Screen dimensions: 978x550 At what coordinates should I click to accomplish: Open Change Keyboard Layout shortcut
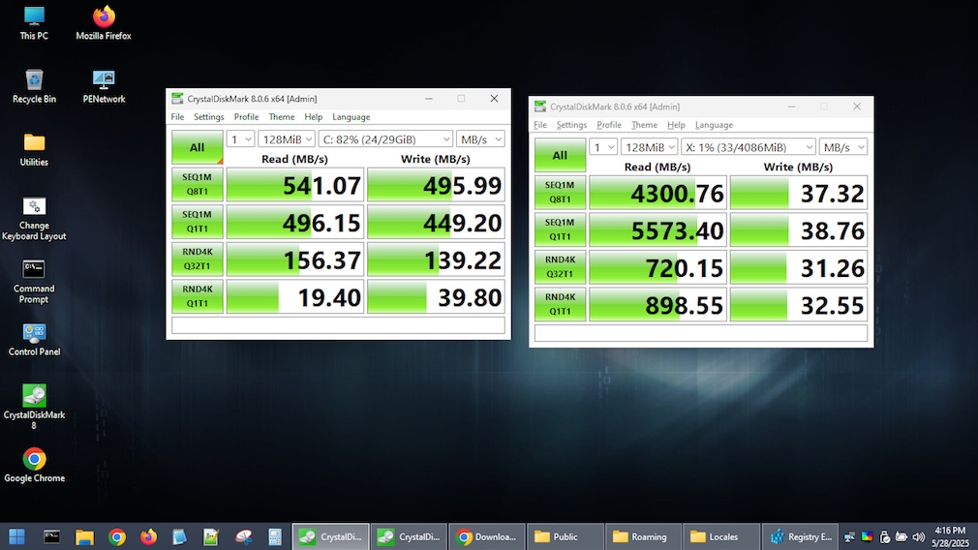[x=34, y=218]
